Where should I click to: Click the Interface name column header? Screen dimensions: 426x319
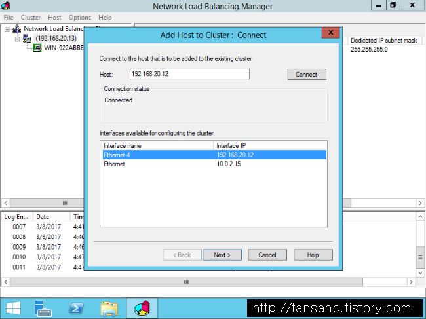pos(157,146)
